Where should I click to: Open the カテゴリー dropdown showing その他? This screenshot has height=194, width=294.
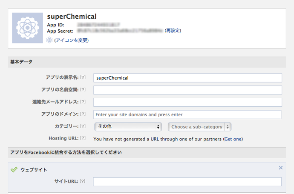(x=127, y=127)
